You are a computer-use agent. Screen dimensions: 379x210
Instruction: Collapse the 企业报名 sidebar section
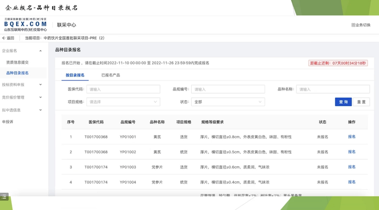tap(40, 51)
